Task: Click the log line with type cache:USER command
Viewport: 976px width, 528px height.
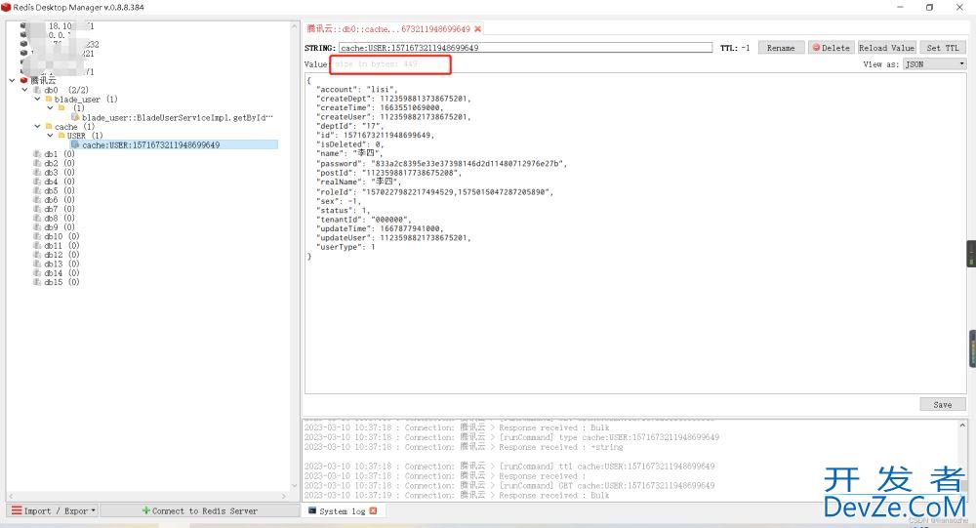Action: point(511,437)
